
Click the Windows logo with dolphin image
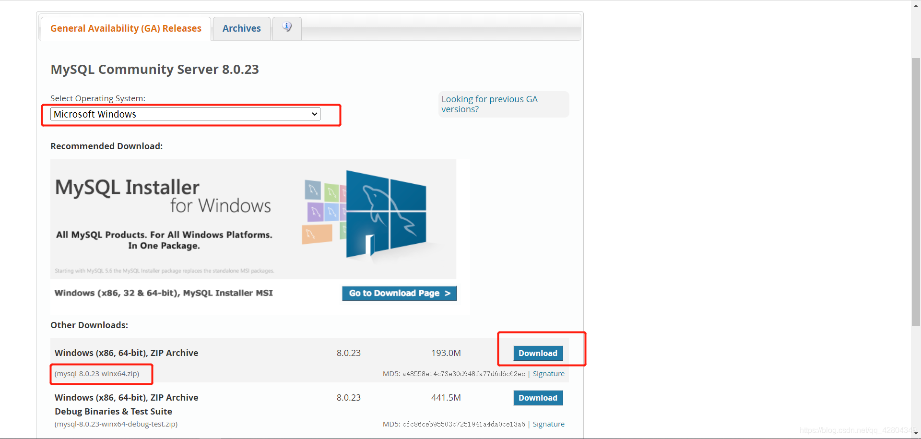(x=386, y=214)
